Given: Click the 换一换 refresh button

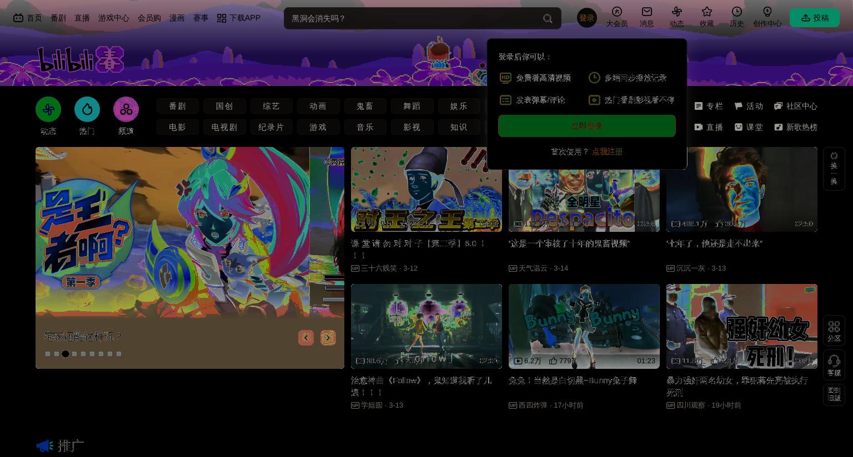Looking at the screenshot, I should point(834,169).
